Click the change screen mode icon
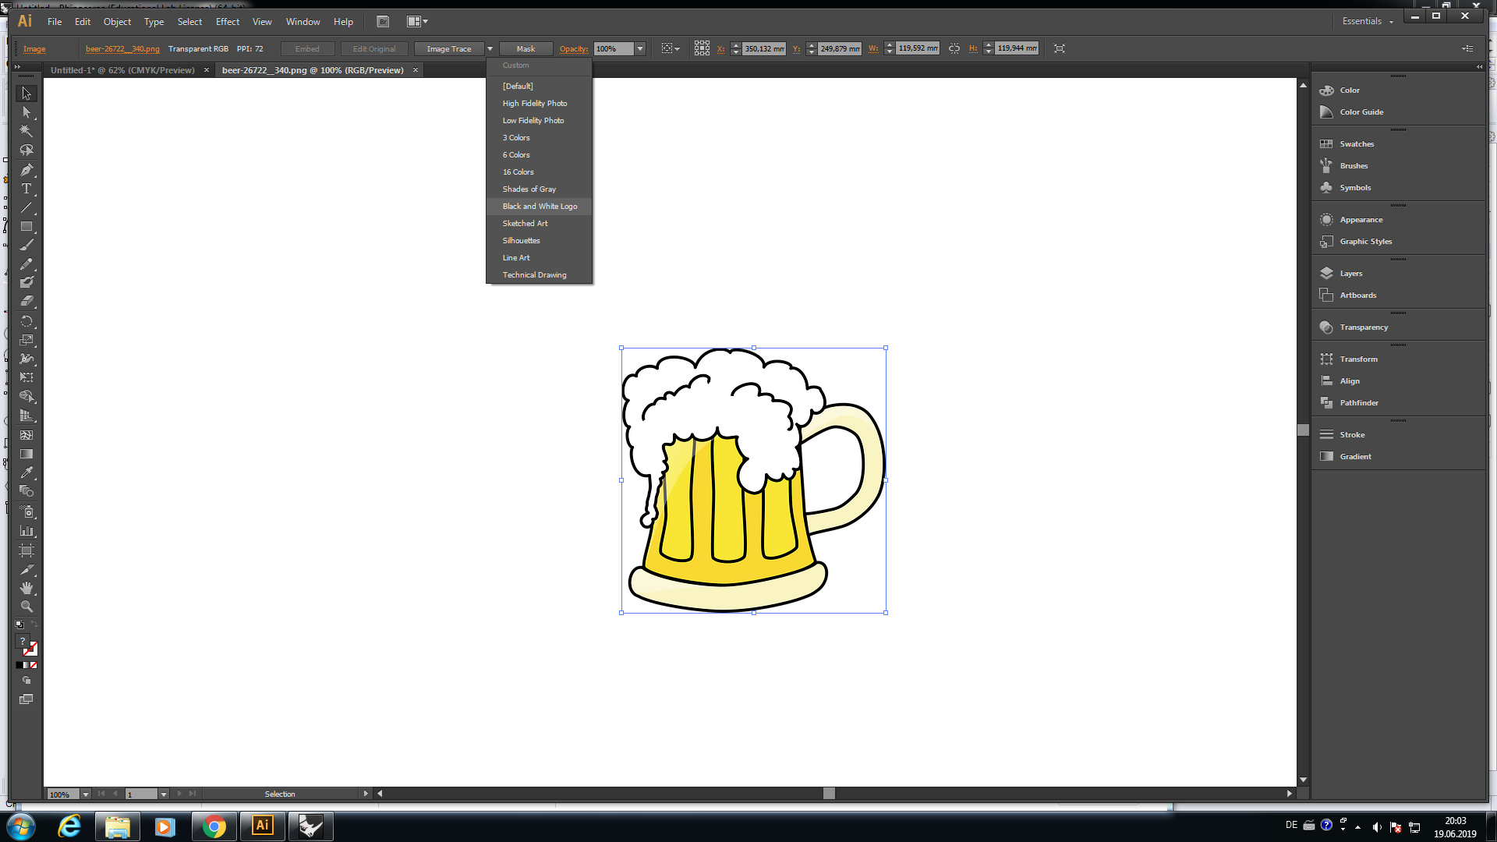The height and width of the screenshot is (842, 1497). (26, 699)
